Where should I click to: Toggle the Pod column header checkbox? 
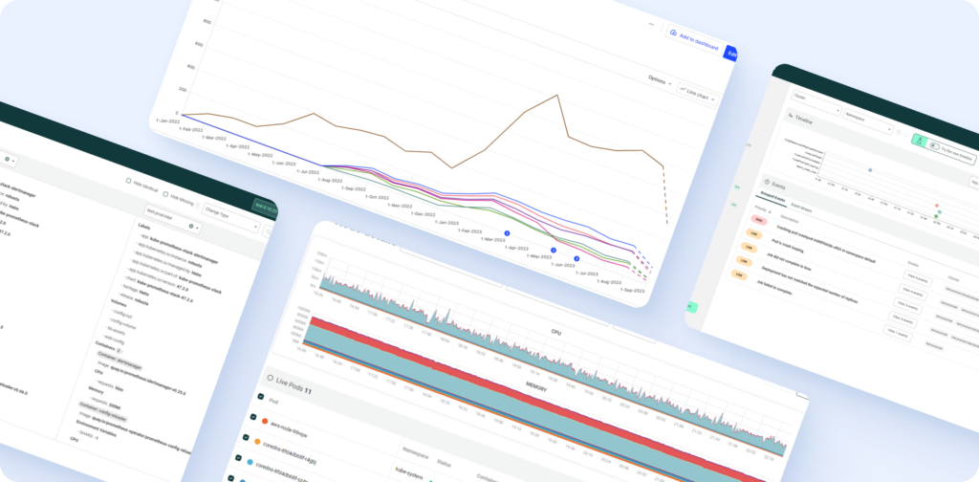(260, 395)
